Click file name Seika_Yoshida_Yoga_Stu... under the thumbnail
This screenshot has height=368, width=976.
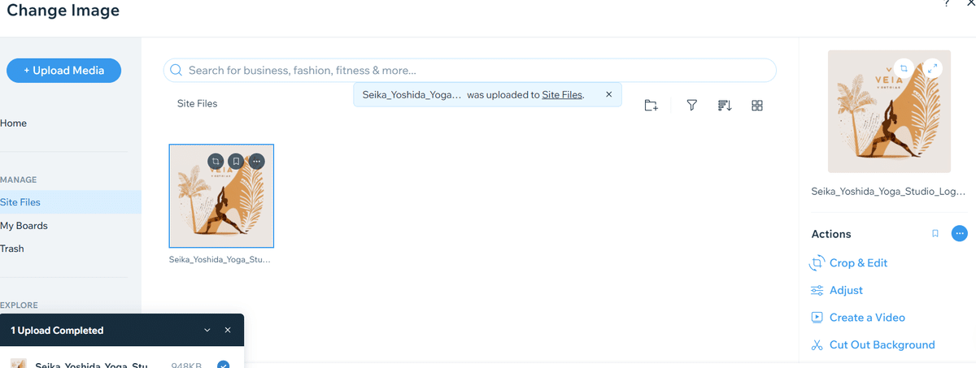[220, 260]
